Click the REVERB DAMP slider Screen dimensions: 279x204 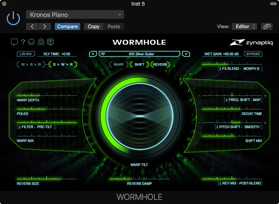click(x=139, y=178)
